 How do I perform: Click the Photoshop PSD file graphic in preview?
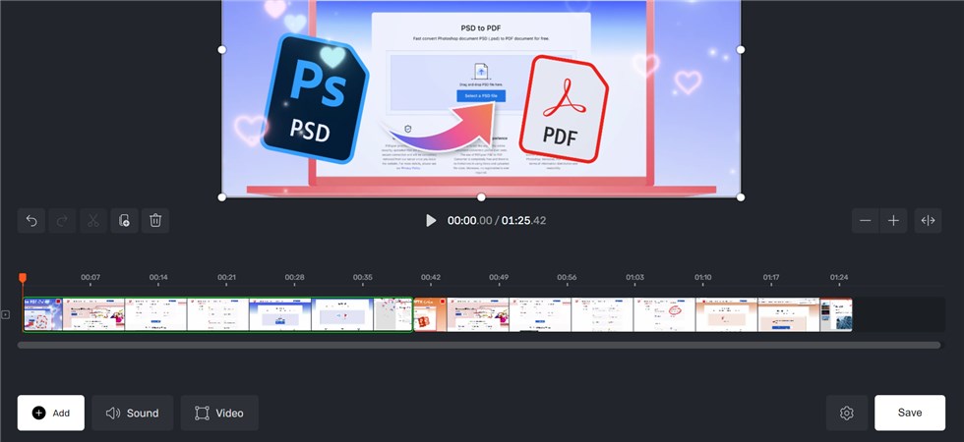pyautogui.click(x=315, y=98)
